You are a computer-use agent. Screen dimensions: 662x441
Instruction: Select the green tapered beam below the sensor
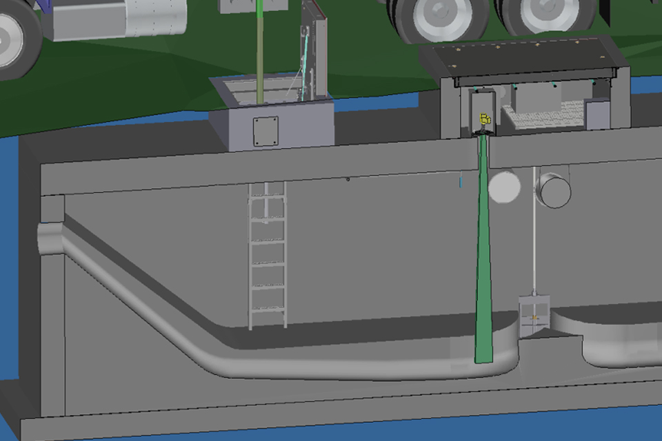coord(484,249)
